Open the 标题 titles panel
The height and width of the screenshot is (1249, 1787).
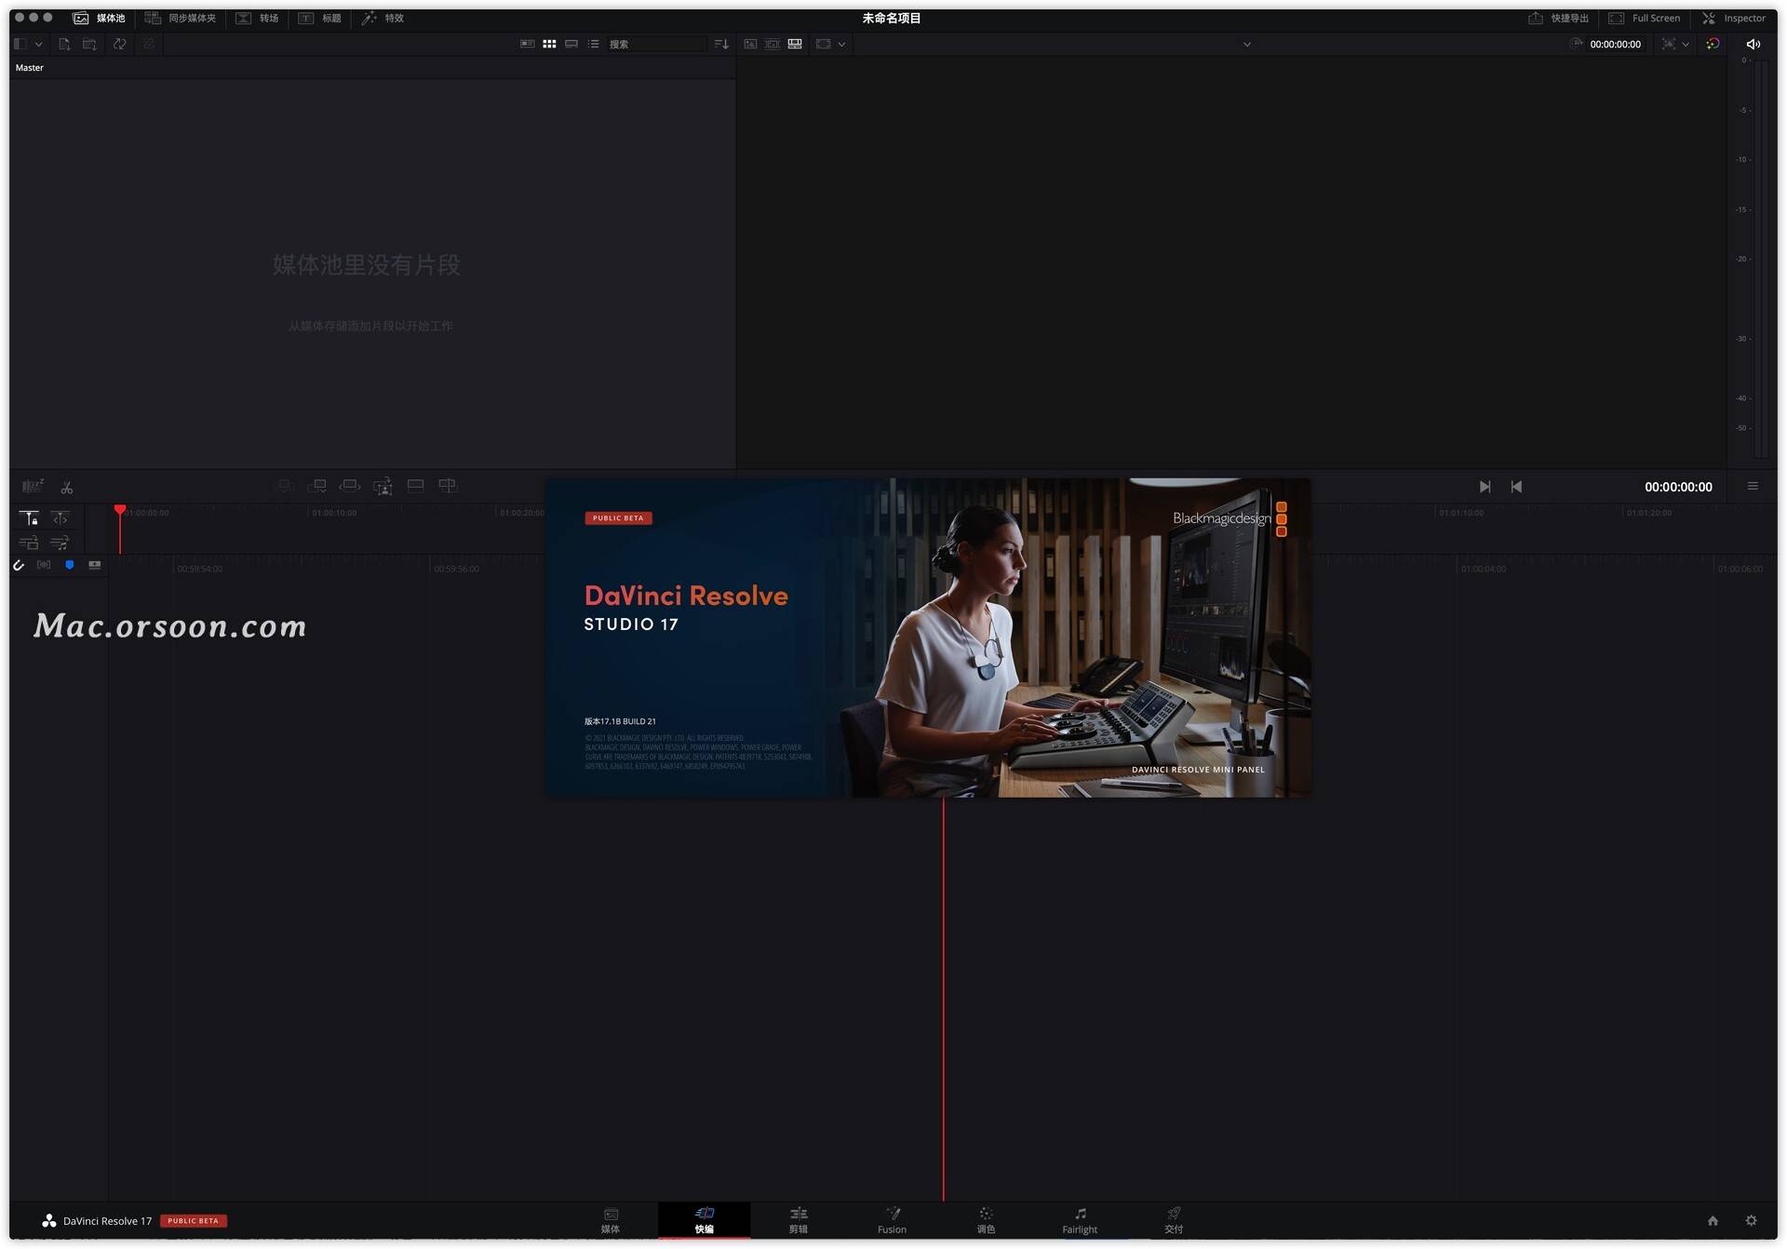(320, 18)
